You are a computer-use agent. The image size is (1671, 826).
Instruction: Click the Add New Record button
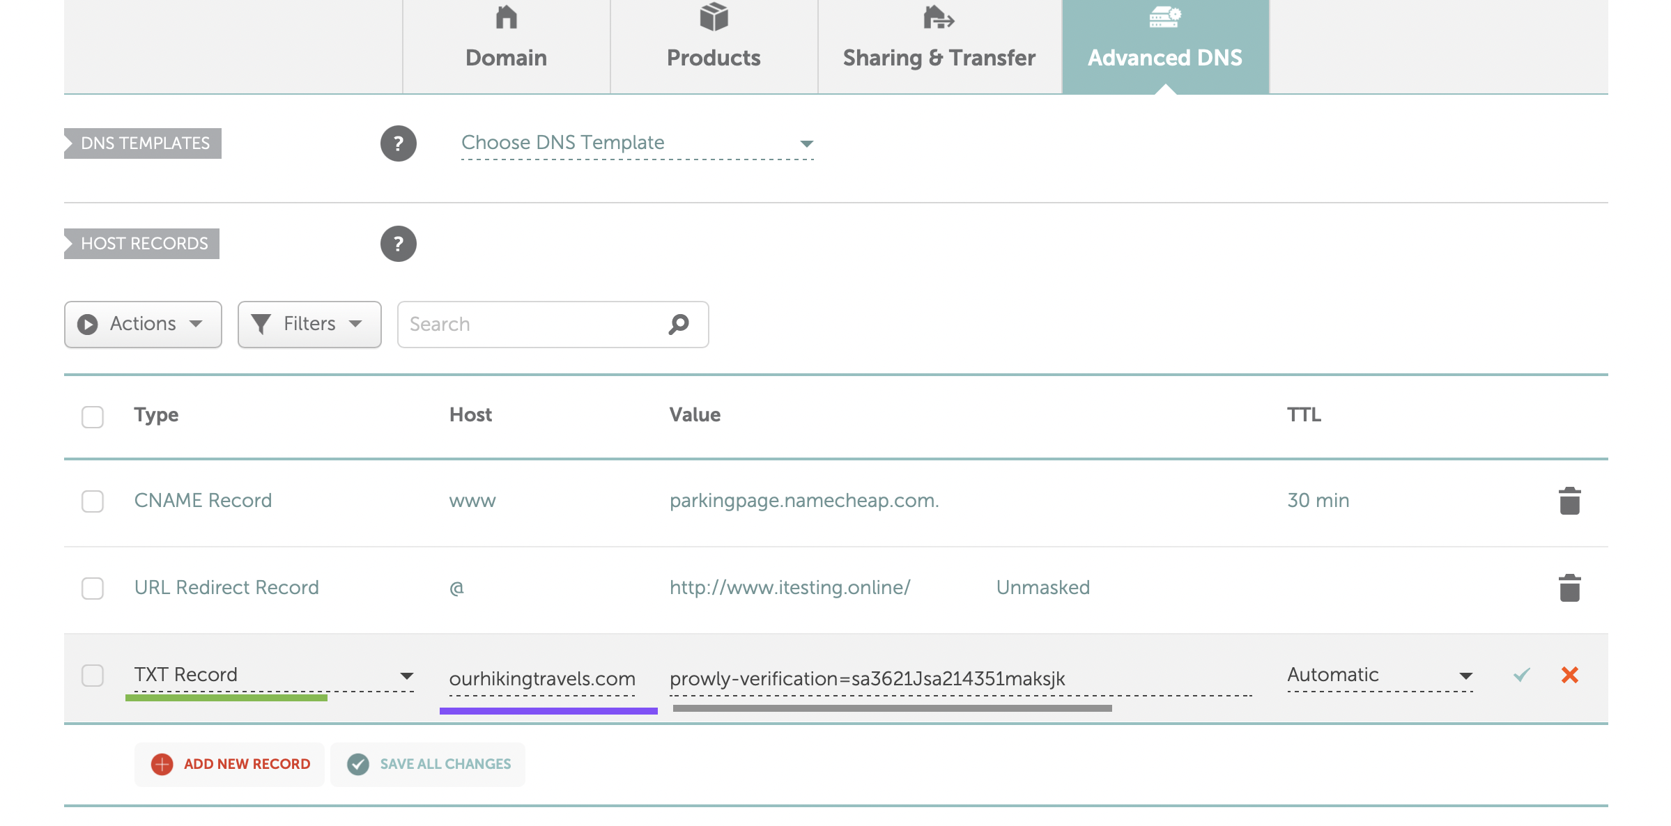tap(230, 764)
